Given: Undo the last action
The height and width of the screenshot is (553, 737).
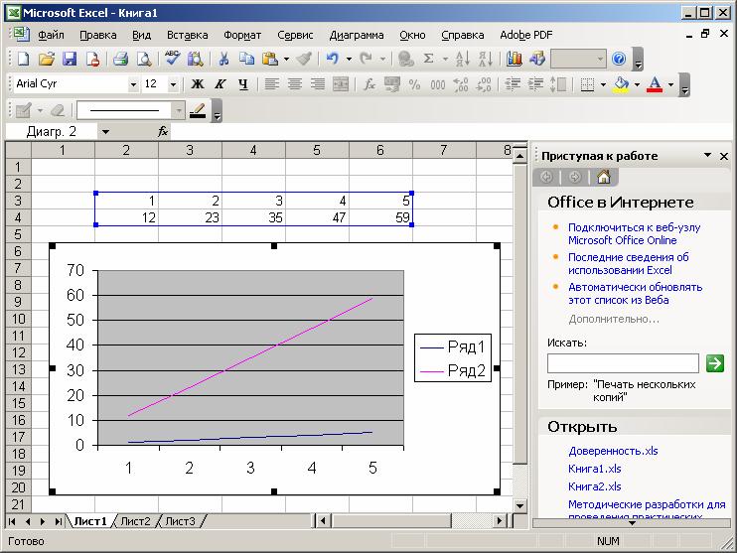Looking at the screenshot, I should click(x=333, y=59).
